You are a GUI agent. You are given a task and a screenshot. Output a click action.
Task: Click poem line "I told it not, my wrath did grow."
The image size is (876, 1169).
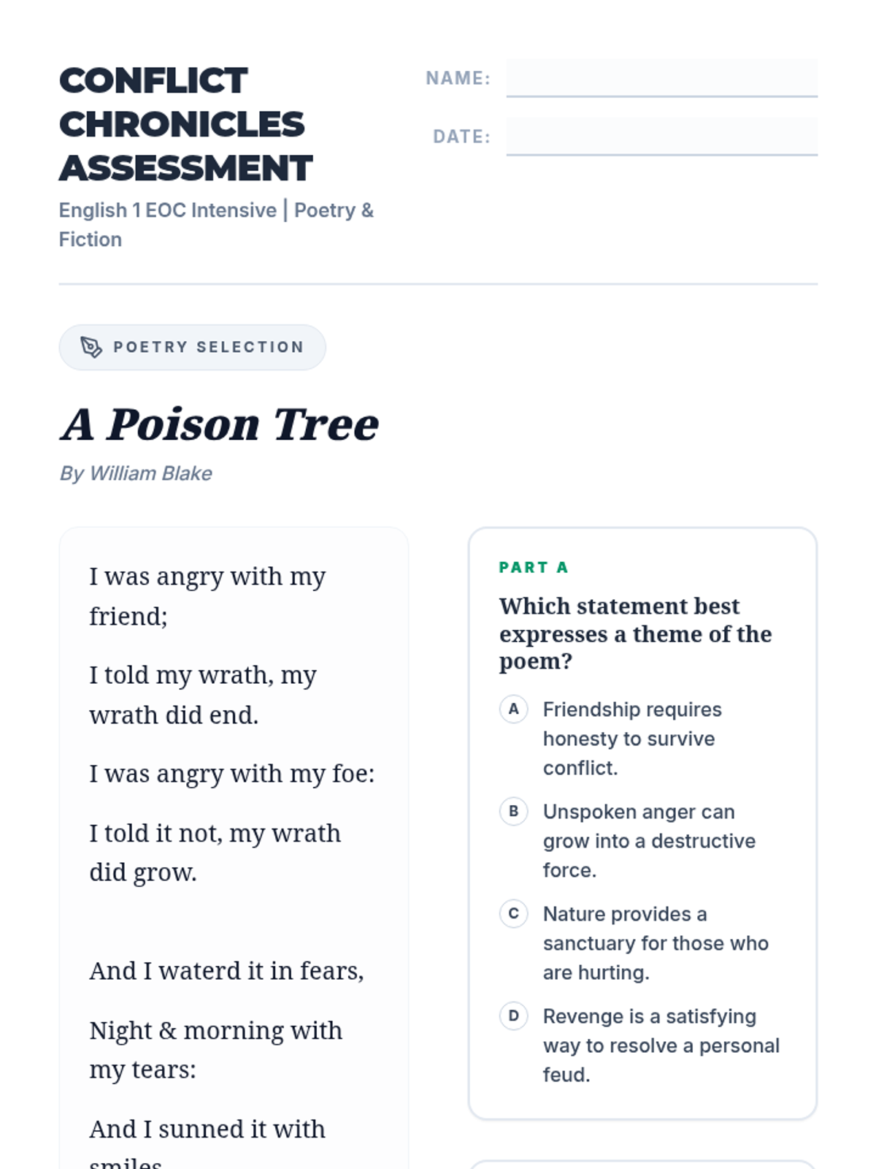click(215, 853)
